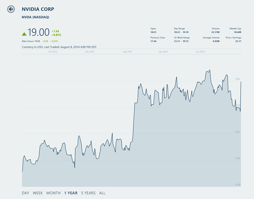Viewport: 254px width, 199px height.
Task: Click the 52 Week Range label
Action: click(x=182, y=38)
